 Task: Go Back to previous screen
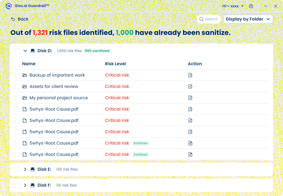coord(20,19)
